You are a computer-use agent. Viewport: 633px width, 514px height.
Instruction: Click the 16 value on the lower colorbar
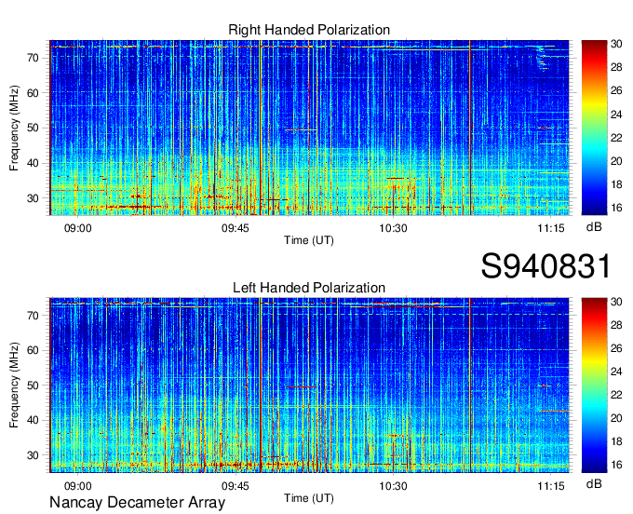(x=616, y=465)
